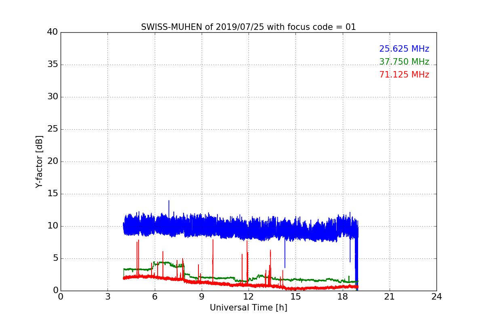Image resolution: width=485 pixels, height=323 pixels.
Task: Click the y-axis tick label '20'
Action: point(53,161)
